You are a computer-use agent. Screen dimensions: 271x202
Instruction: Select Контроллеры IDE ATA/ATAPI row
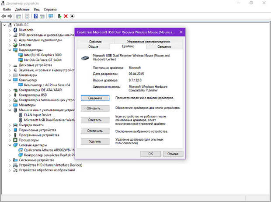coord(40,90)
